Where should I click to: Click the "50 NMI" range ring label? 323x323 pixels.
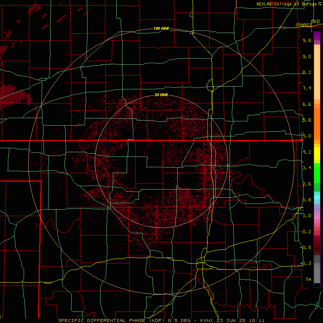[161, 95]
